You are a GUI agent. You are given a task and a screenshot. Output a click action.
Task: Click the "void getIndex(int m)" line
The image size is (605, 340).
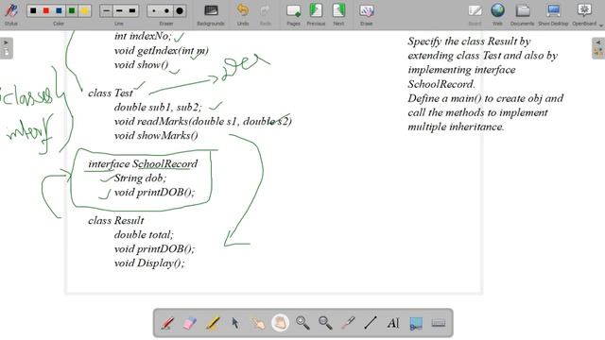click(x=162, y=50)
